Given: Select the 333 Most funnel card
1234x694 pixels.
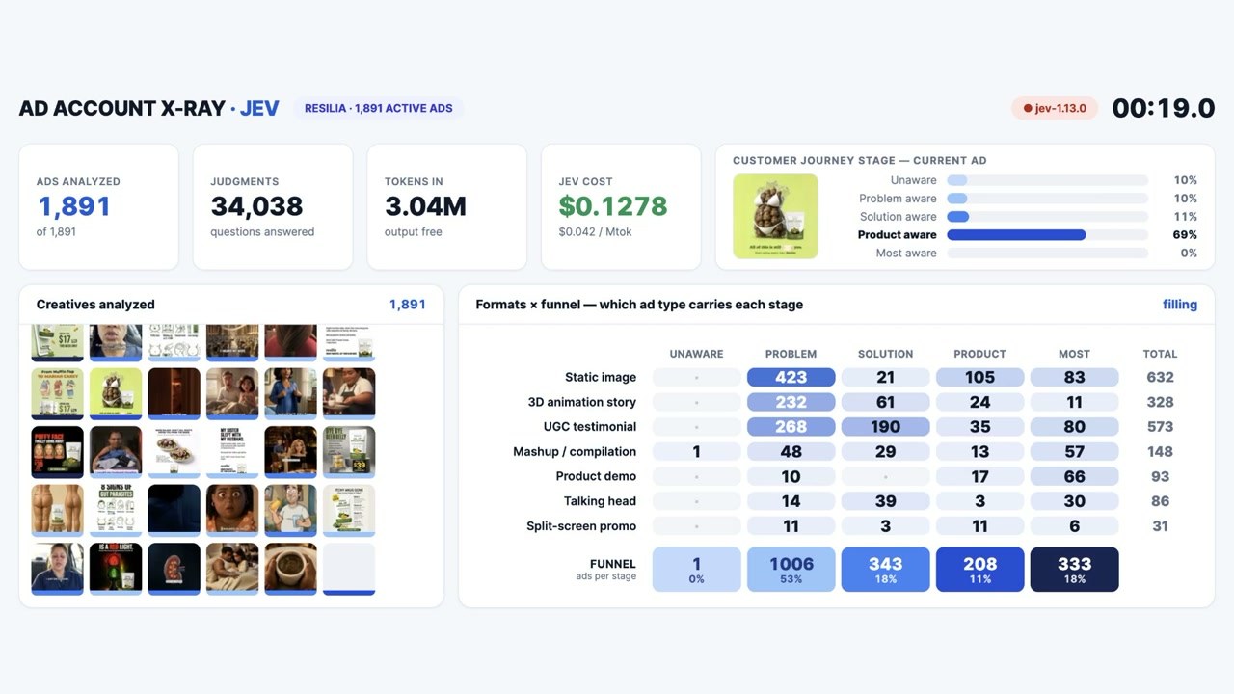Looking at the screenshot, I should pos(1074,570).
